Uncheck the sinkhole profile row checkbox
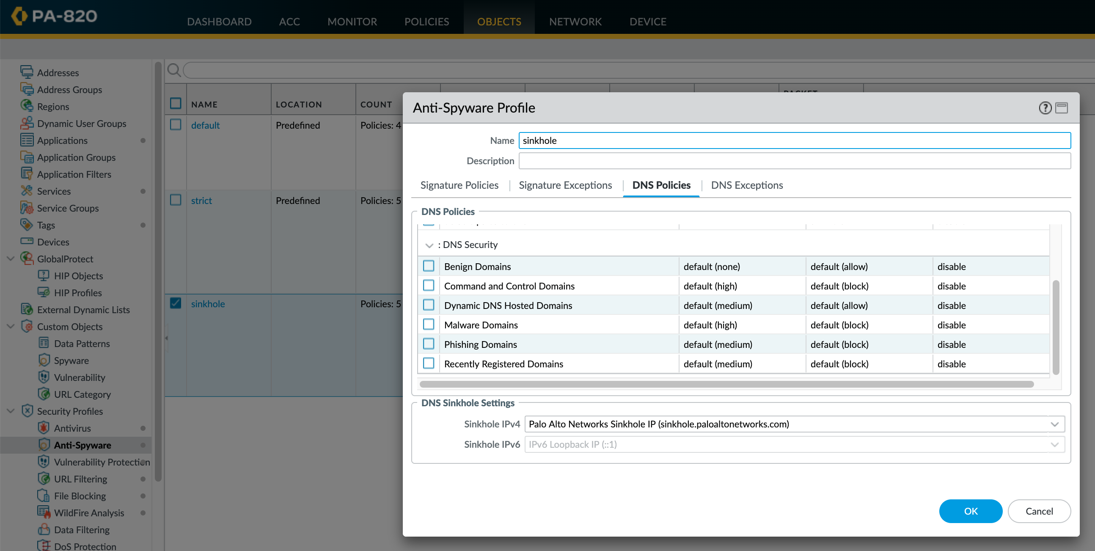The height and width of the screenshot is (551, 1095). click(x=176, y=303)
